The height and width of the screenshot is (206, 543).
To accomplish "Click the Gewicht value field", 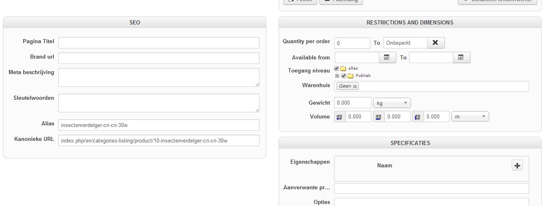I will point(352,103).
